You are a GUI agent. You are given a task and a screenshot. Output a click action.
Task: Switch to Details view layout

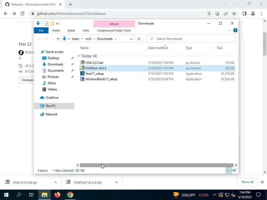tap(229, 170)
